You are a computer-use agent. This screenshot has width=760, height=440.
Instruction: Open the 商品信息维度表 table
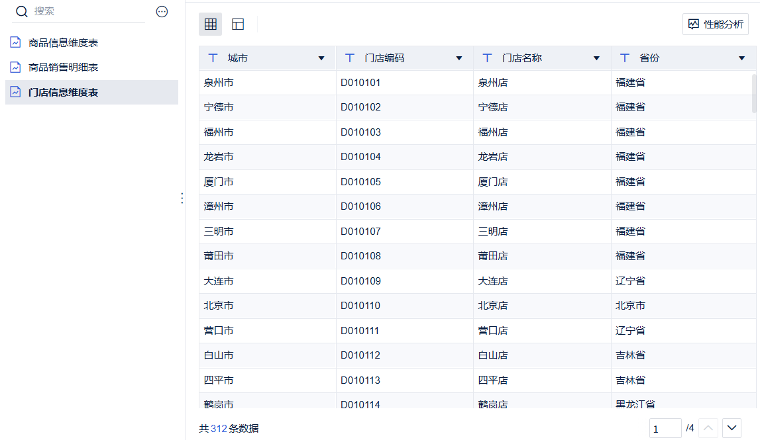pos(64,43)
